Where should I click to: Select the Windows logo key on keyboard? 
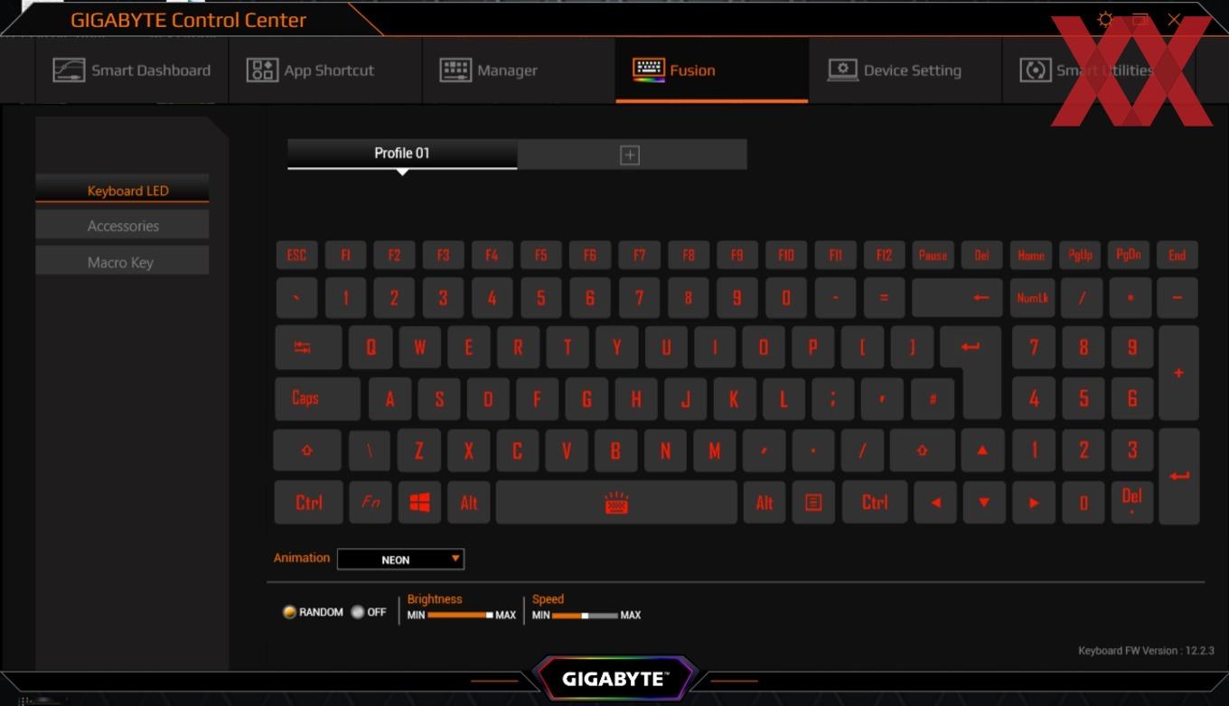(419, 503)
